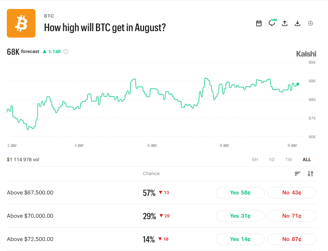Click the forecast info circle icon
The width and height of the screenshot is (328, 251).
(66, 52)
